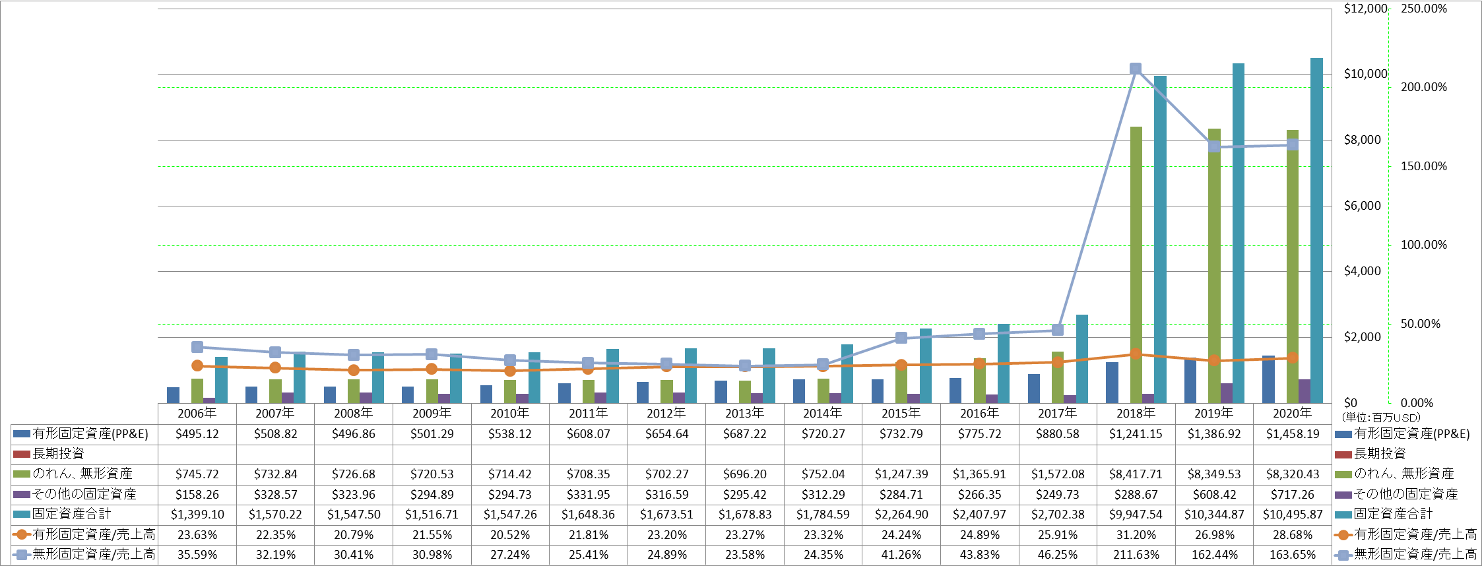Click the $608.42 cell for 2019年

point(1214,494)
